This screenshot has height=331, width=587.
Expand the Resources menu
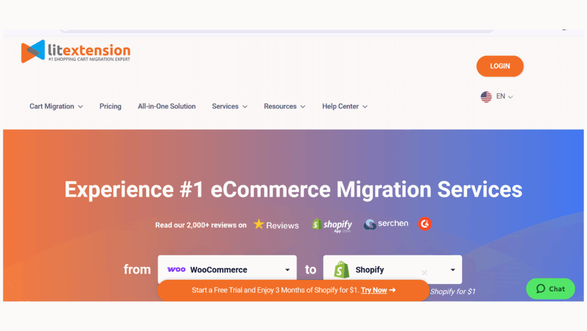pos(284,106)
